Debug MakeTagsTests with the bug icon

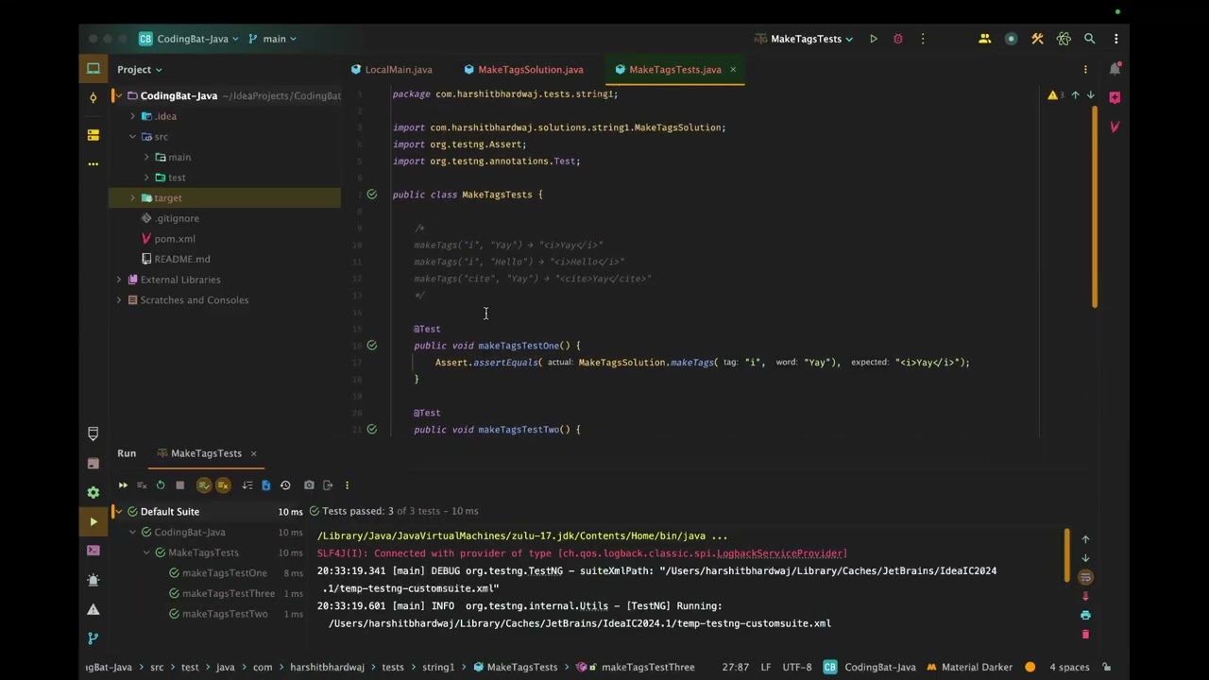click(898, 39)
